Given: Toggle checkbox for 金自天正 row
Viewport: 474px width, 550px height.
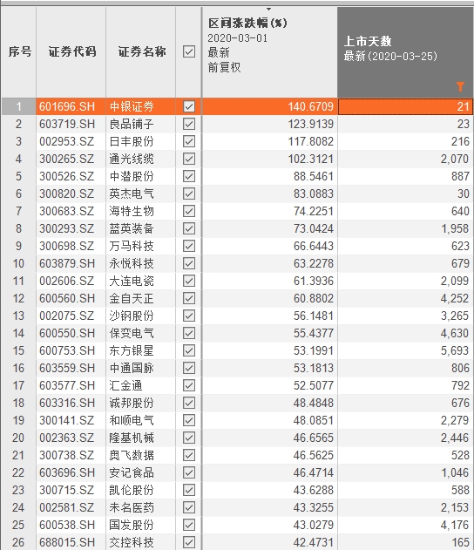Looking at the screenshot, I should point(189,298).
